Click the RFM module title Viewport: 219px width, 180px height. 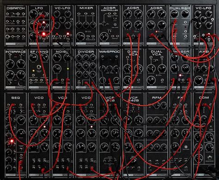click(157, 98)
